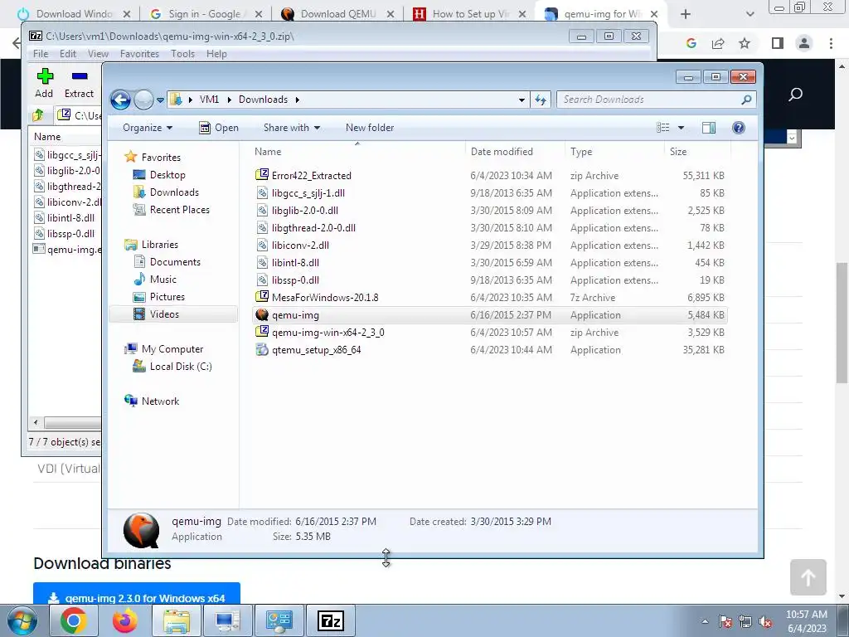Image resolution: width=849 pixels, height=637 pixels.
Task: Click New folder
Action: (x=370, y=128)
